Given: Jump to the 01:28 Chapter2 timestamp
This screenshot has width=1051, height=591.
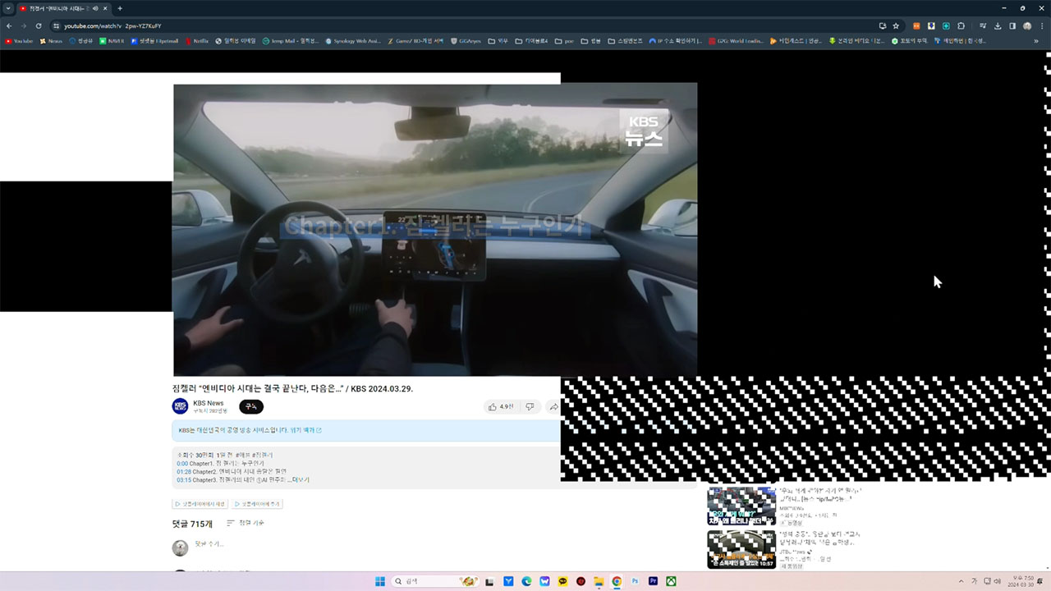Looking at the screenshot, I should pyautogui.click(x=183, y=472).
